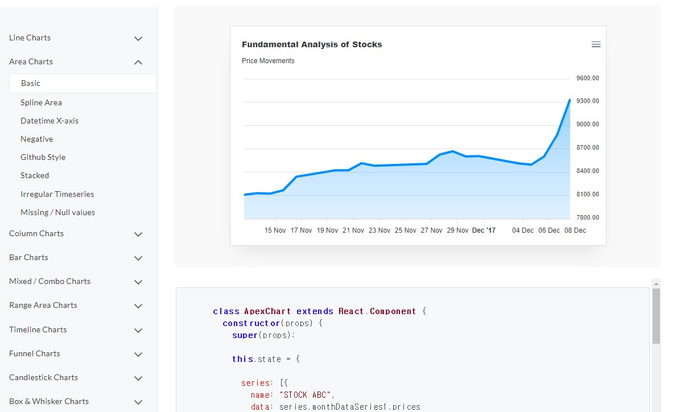Expand Mixed / Combo Charts chevron

[x=138, y=282]
